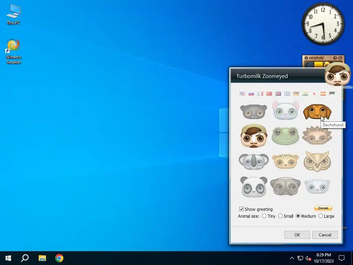Click the yellow tile in puzzle gadget
This screenshot has height=265, width=353.
coord(318,65)
